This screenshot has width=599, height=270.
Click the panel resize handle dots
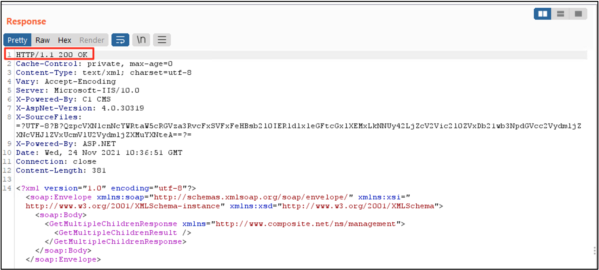595,250
